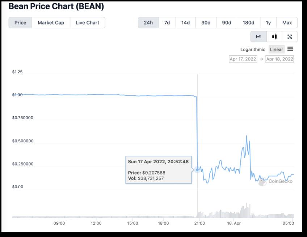Switch to 90d time range
Screen dimensions: 307x237
pos(226,22)
